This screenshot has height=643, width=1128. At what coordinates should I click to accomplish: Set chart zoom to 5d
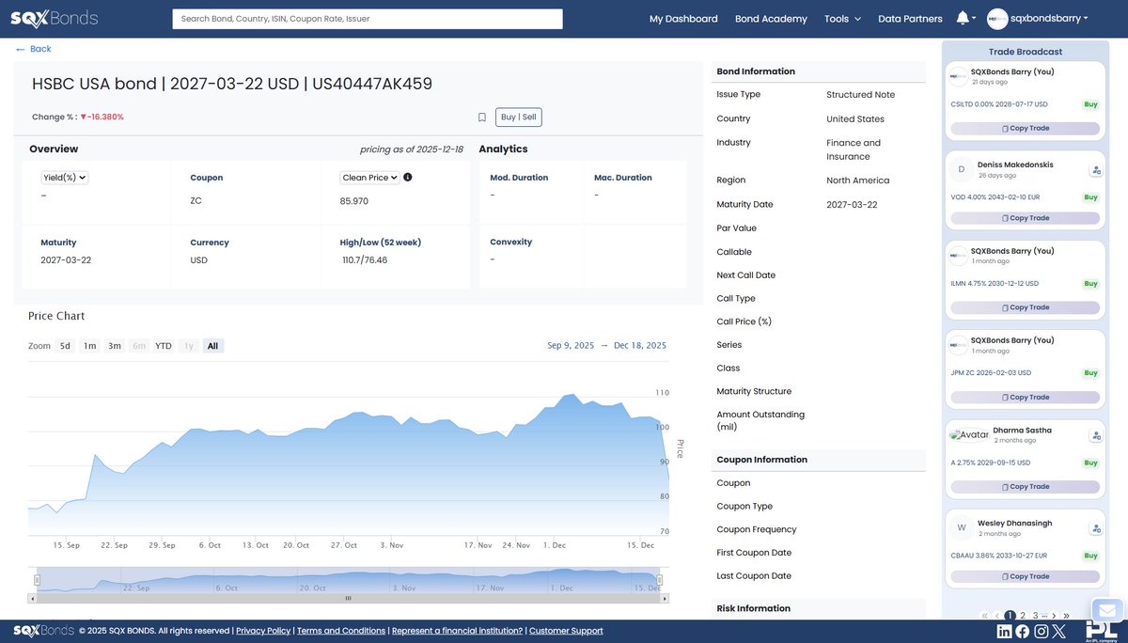click(x=65, y=346)
